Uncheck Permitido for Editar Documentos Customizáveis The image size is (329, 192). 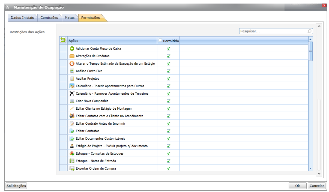168,139
